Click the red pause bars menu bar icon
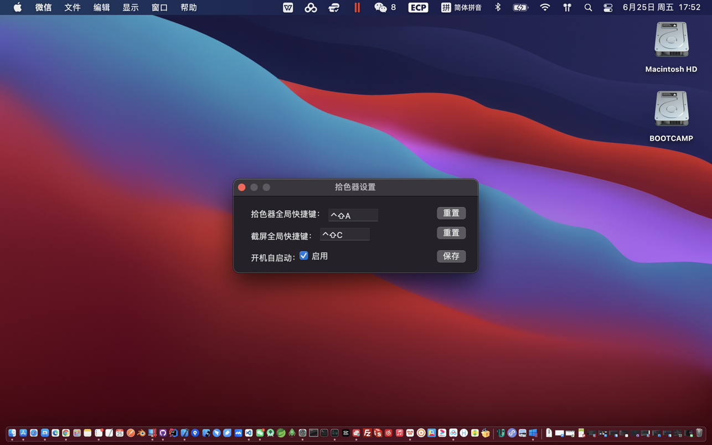 click(x=357, y=7)
